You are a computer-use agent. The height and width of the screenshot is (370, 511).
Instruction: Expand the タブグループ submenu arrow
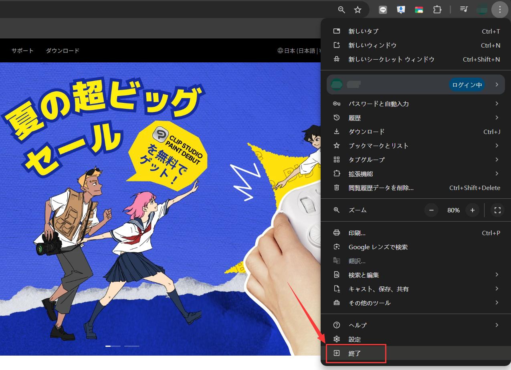497,160
